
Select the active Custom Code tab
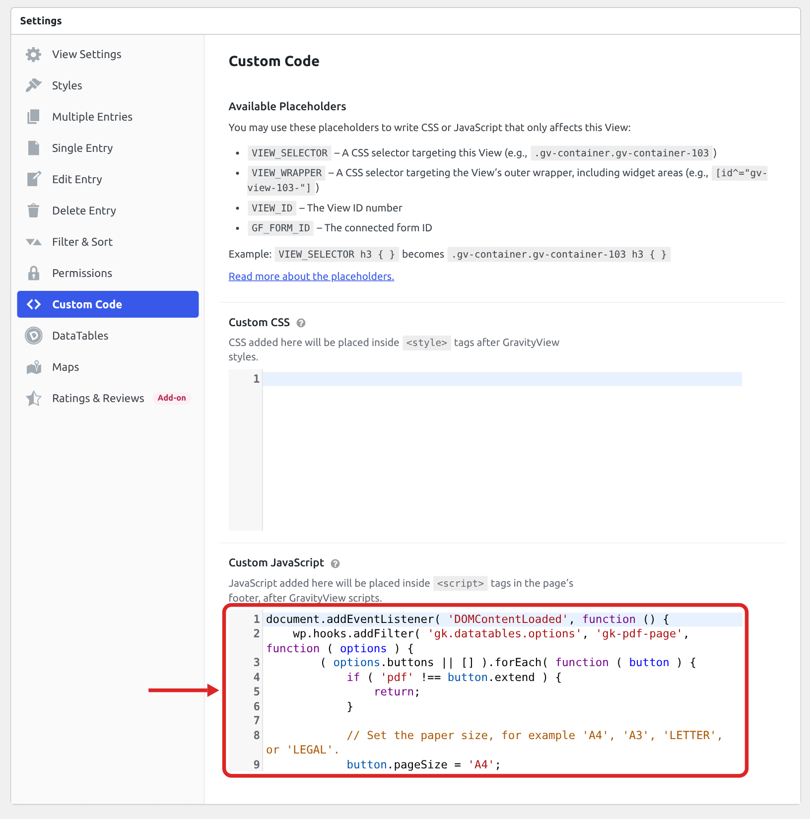[x=108, y=304]
